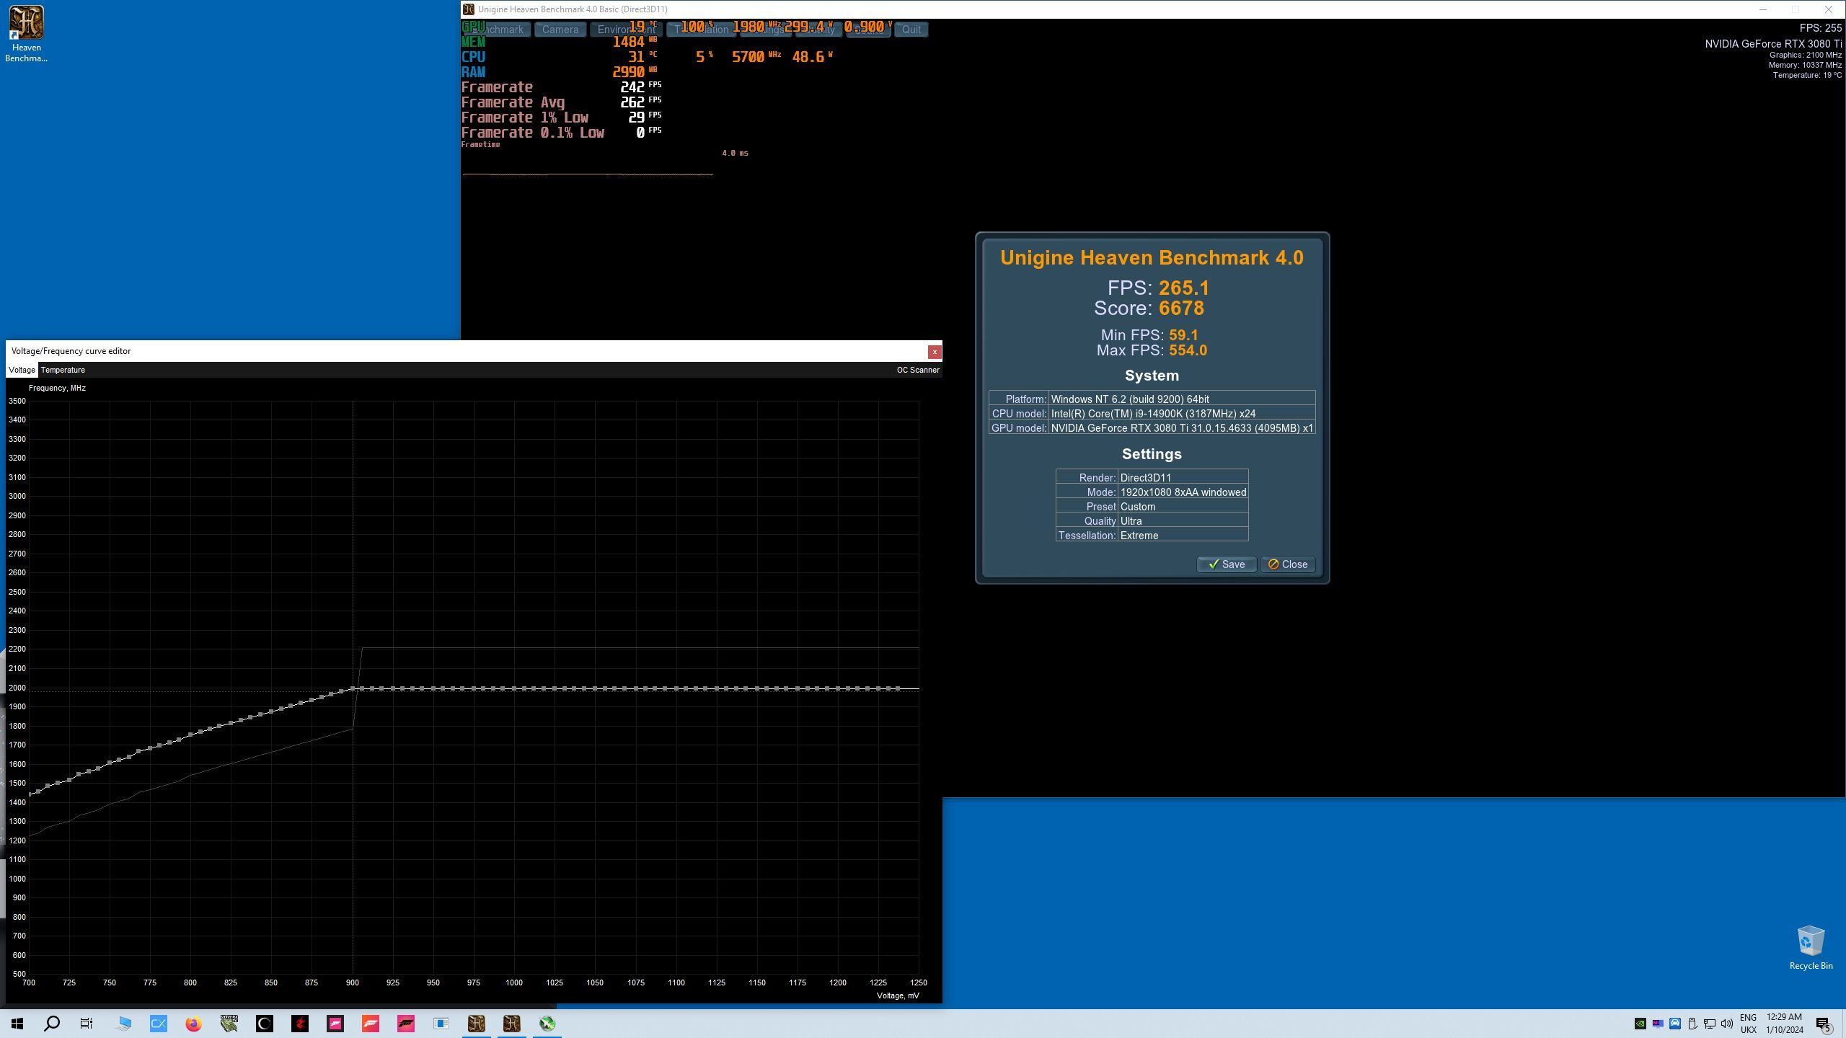Click the Environment button in Heaven
1846x1038 pixels.
[x=626, y=30]
